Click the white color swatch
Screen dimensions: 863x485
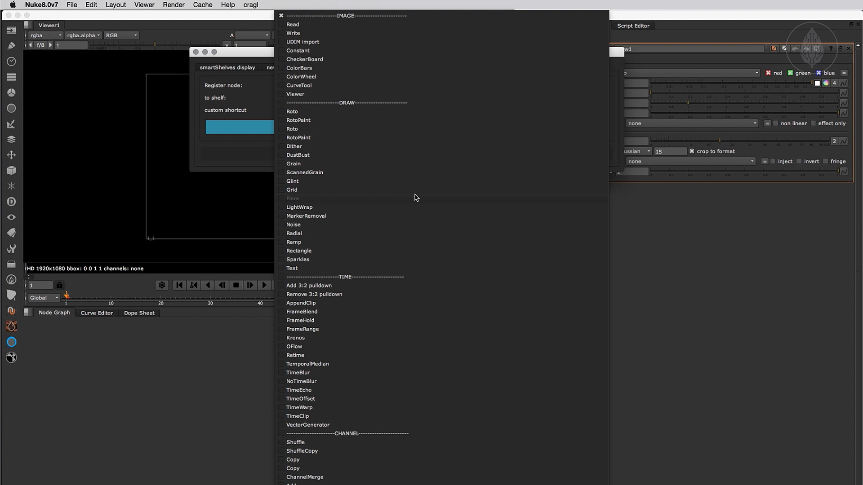point(817,83)
